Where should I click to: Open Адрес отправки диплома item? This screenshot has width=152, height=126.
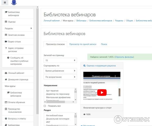point(18,50)
